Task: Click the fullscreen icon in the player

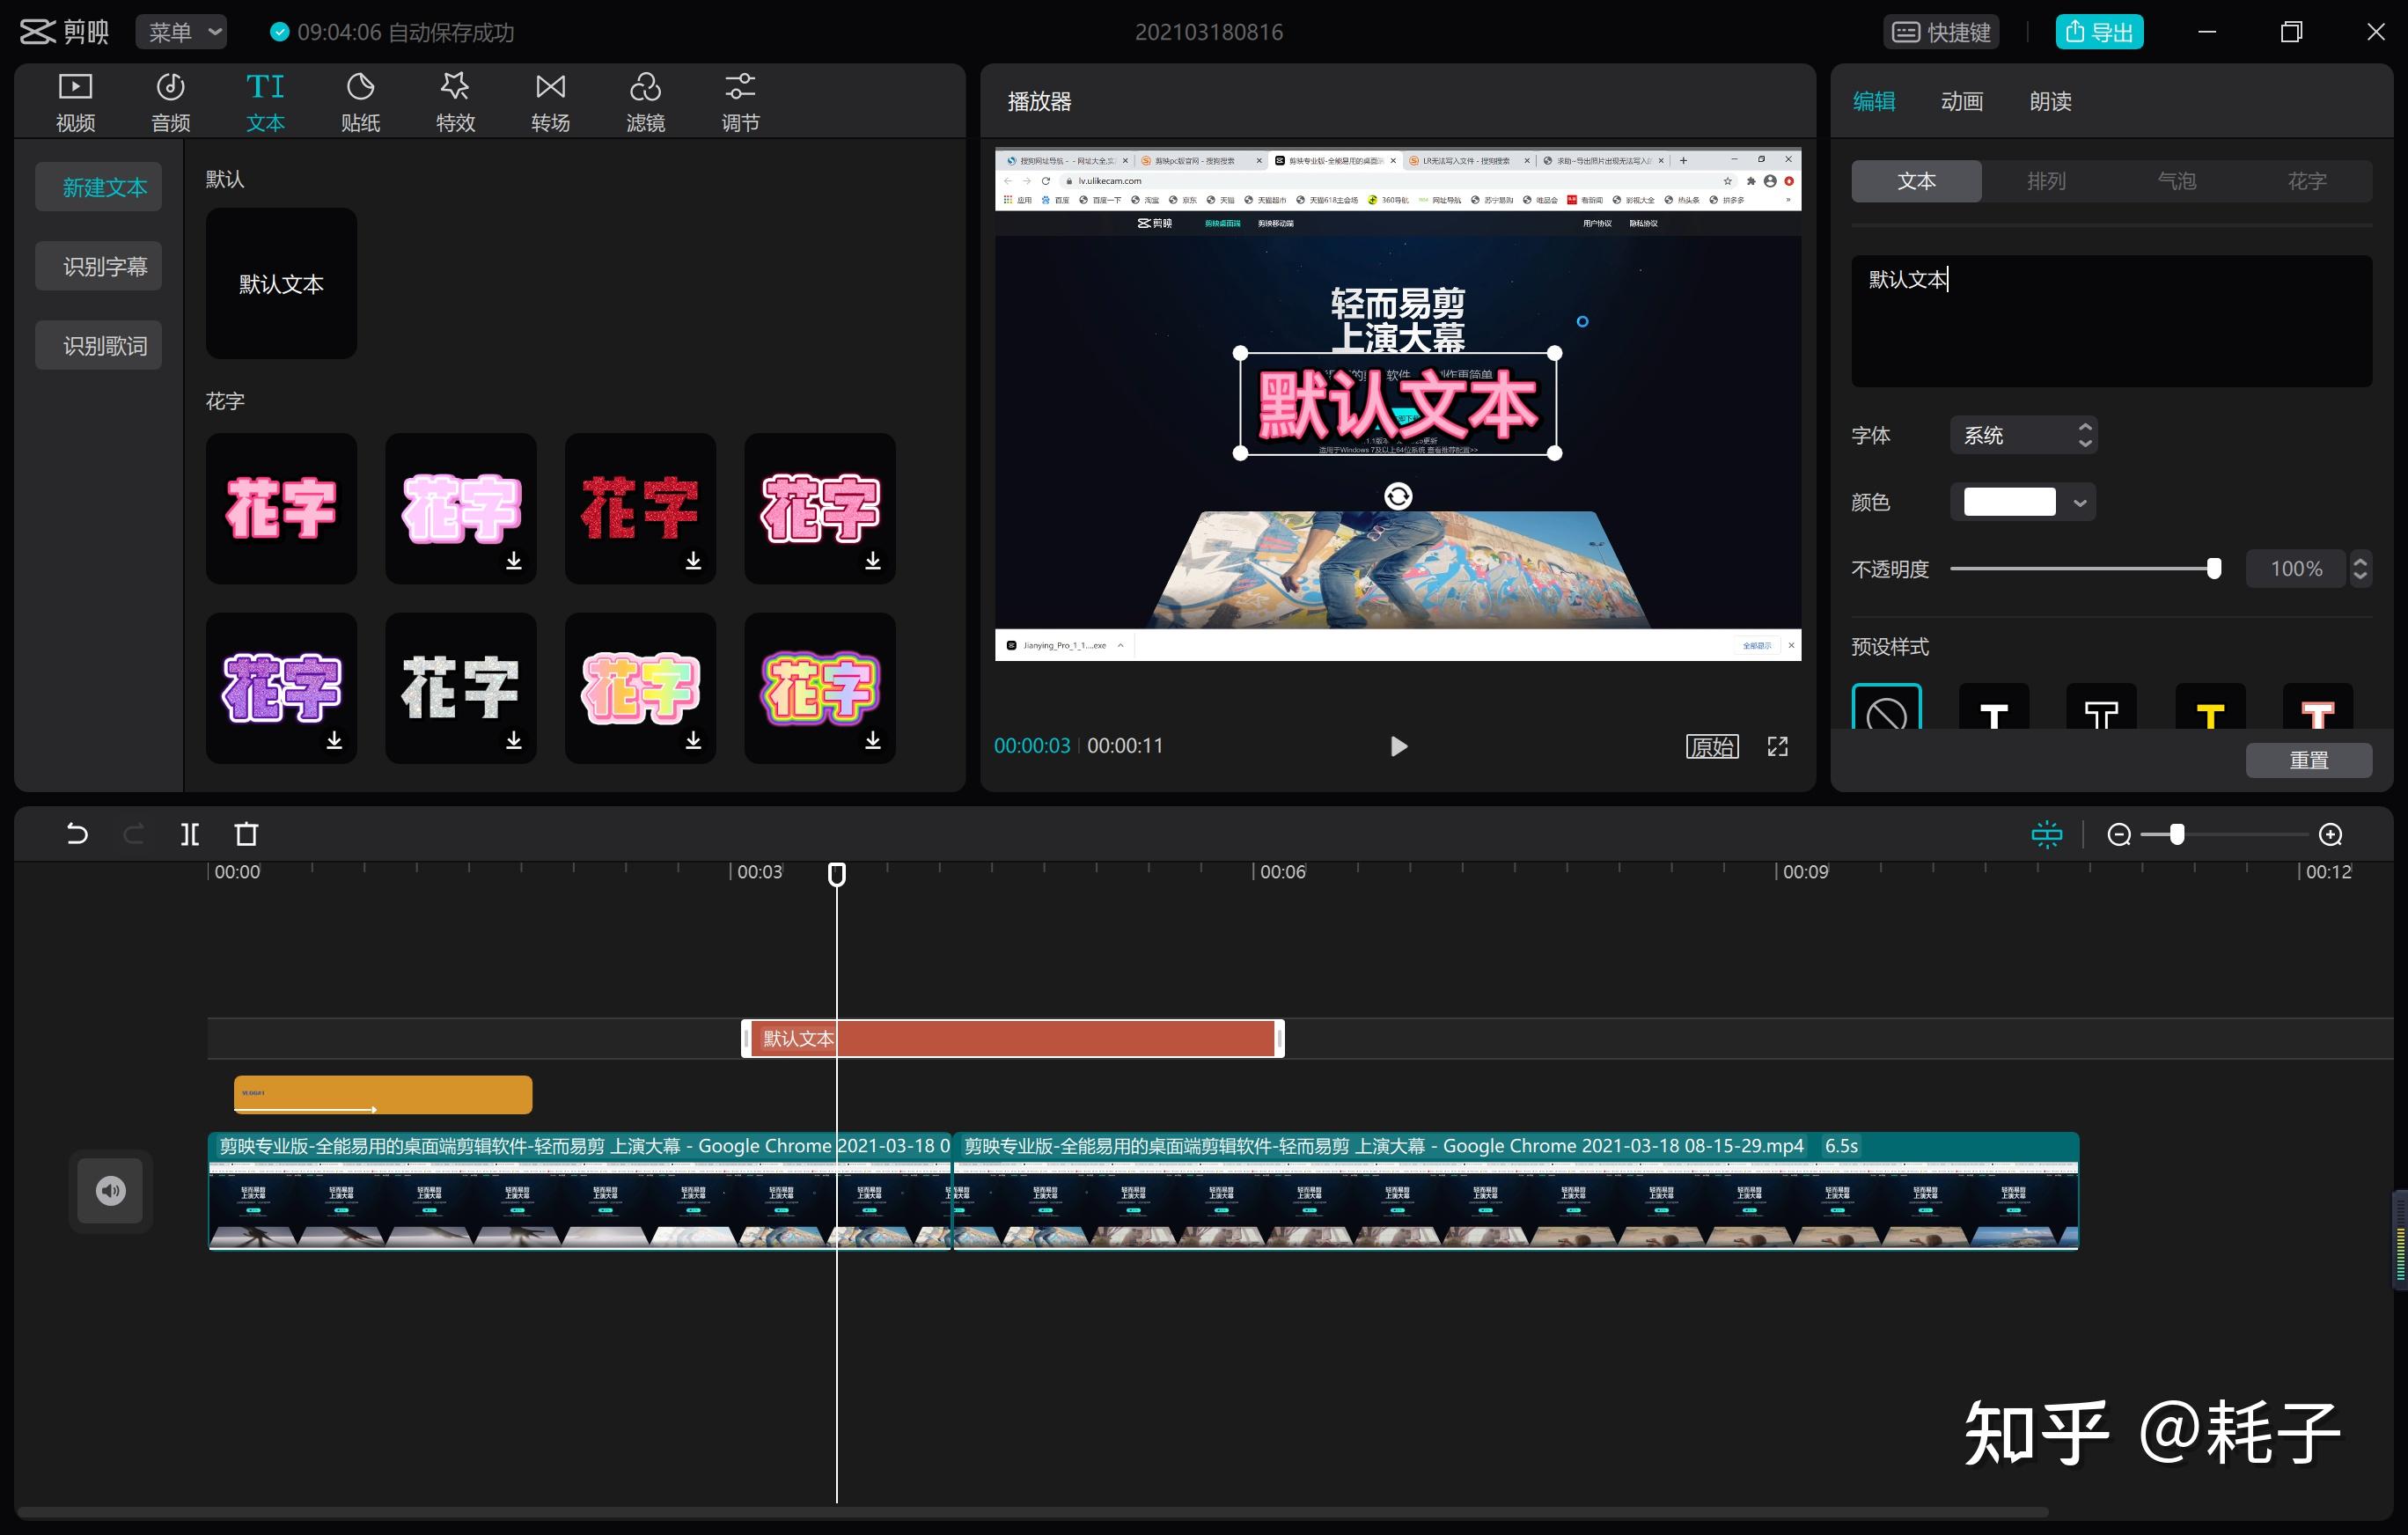Action: [x=1777, y=746]
